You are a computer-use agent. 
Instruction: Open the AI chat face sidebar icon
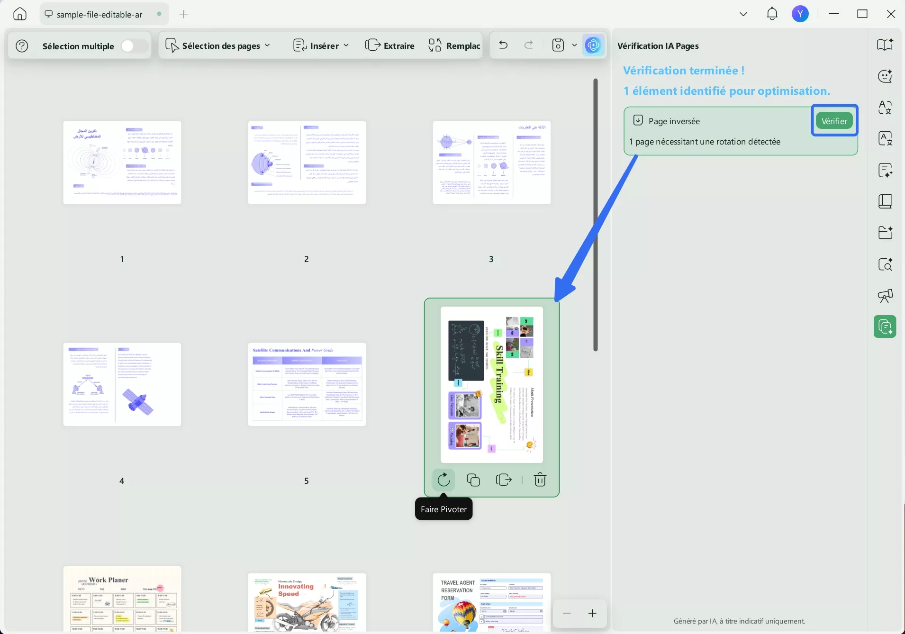tap(885, 76)
